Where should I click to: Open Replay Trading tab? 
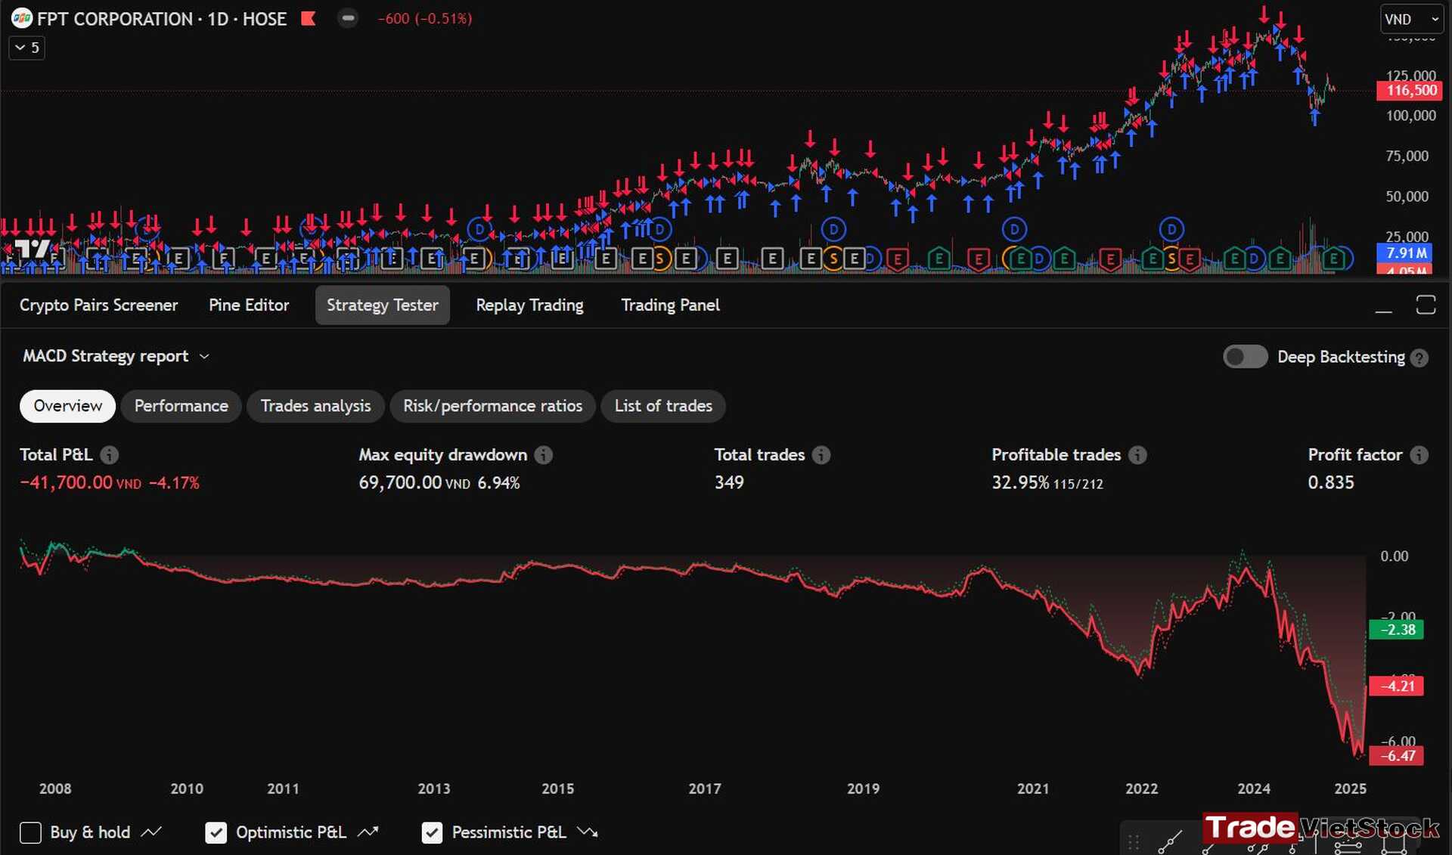pyautogui.click(x=529, y=305)
